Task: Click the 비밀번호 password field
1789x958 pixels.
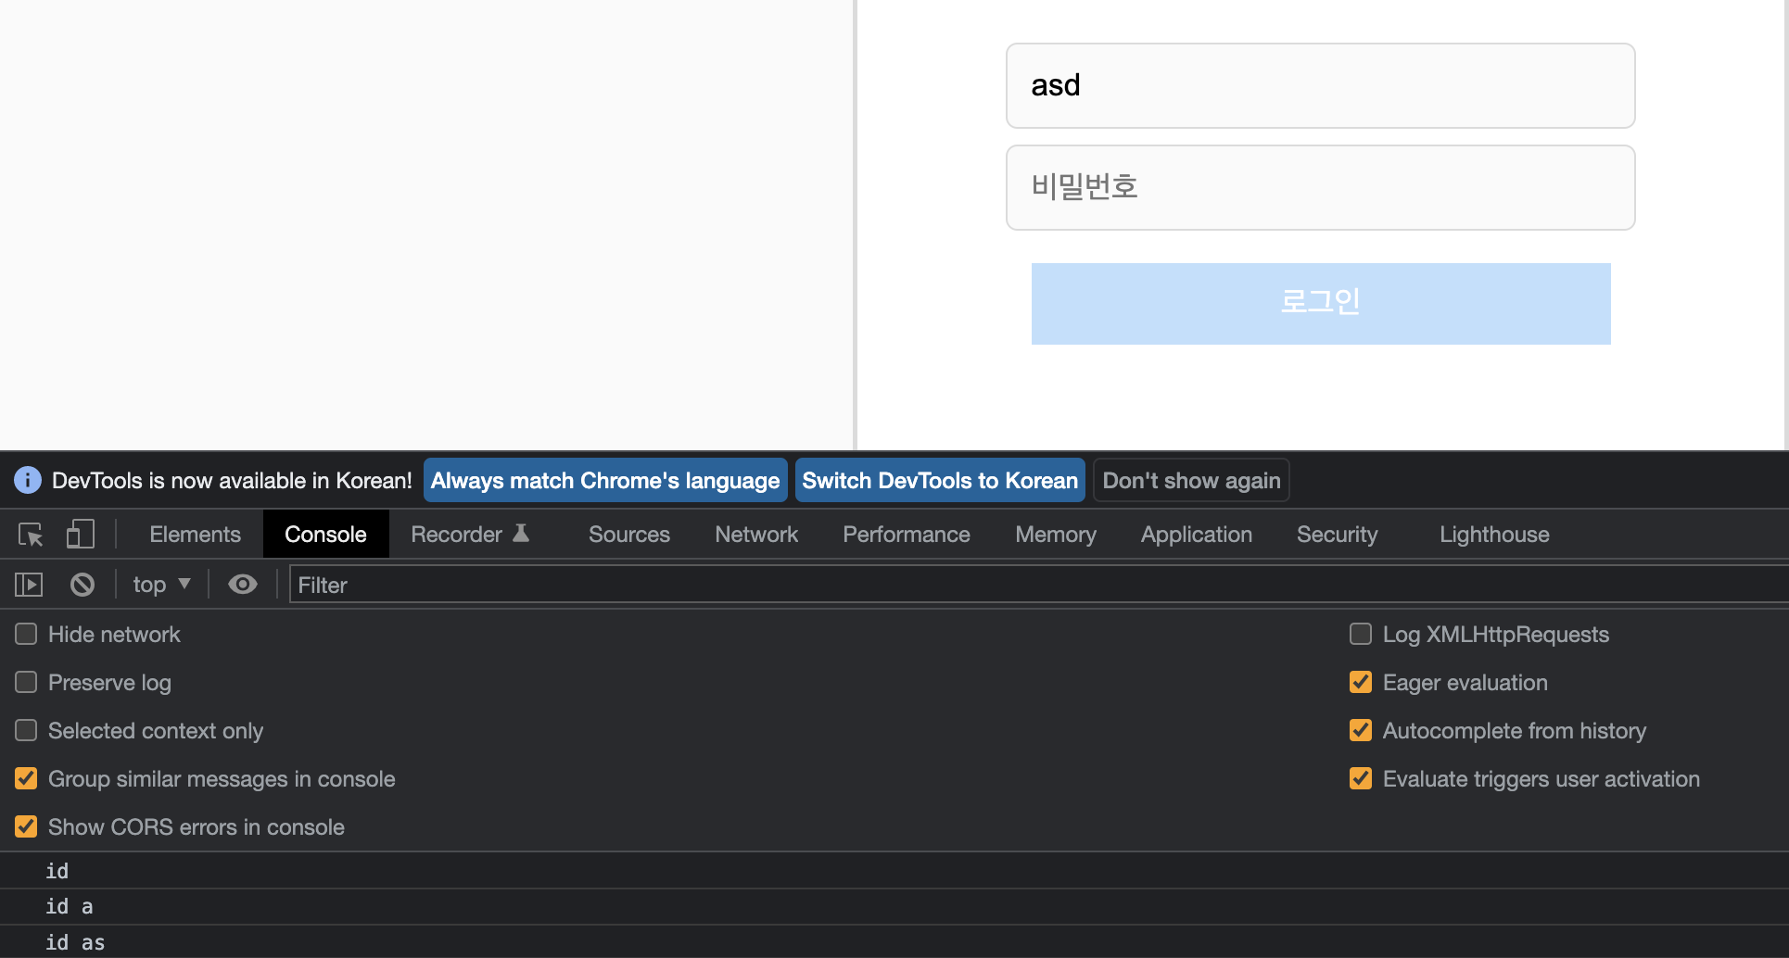Action: [x=1321, y=187]
